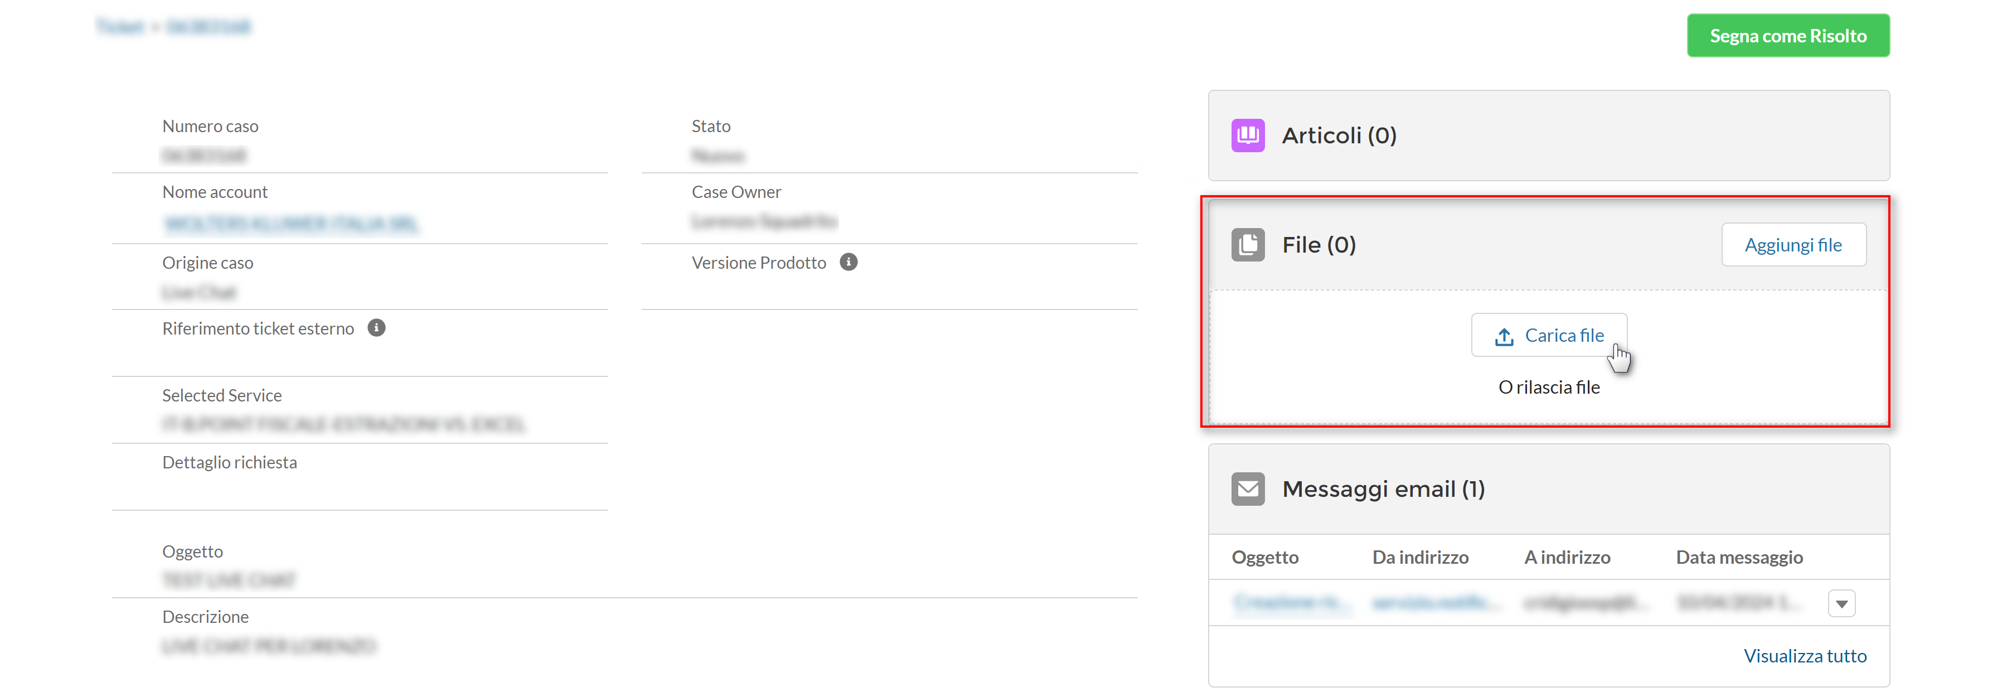Click the Segna come Risolto button

point(1787,36)
